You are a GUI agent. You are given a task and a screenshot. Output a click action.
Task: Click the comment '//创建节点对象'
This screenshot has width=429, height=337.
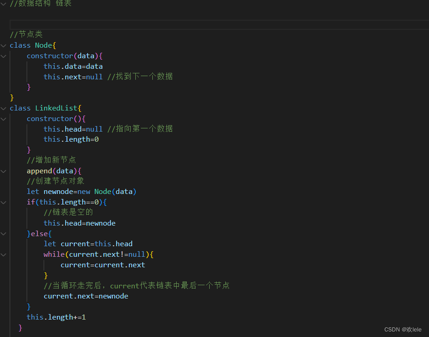[56, 181]
